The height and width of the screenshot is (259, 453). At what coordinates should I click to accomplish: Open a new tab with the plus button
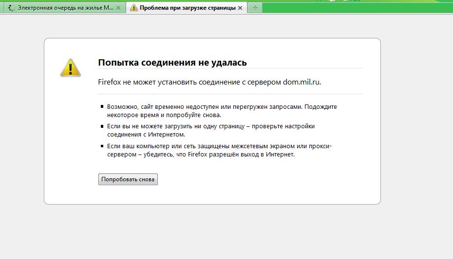coord(254,8)
